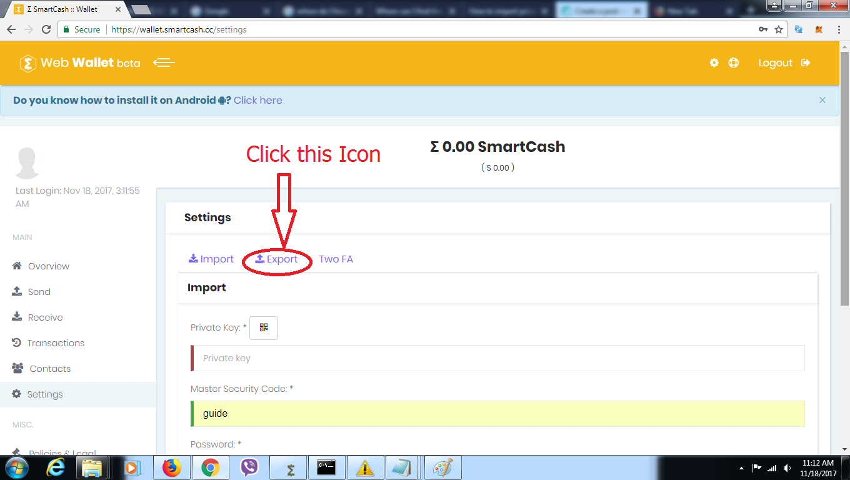The height and width of the screenshot is (480, 850).
Task: Switch to the Two FA tab
Action: tap(336, 259)
